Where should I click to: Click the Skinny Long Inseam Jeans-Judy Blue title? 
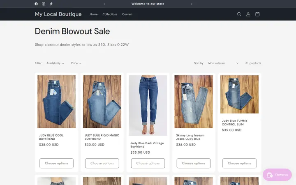[x=190, y=137]
